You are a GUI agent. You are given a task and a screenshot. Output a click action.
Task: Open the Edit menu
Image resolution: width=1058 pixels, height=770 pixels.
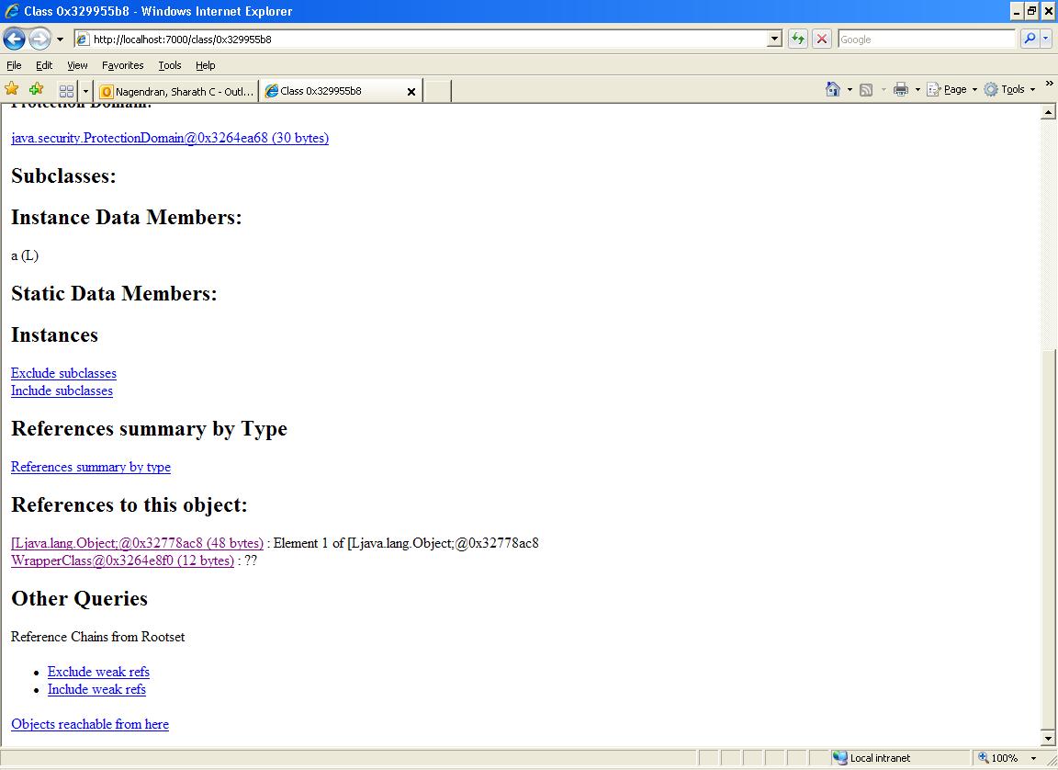[44, 65]
